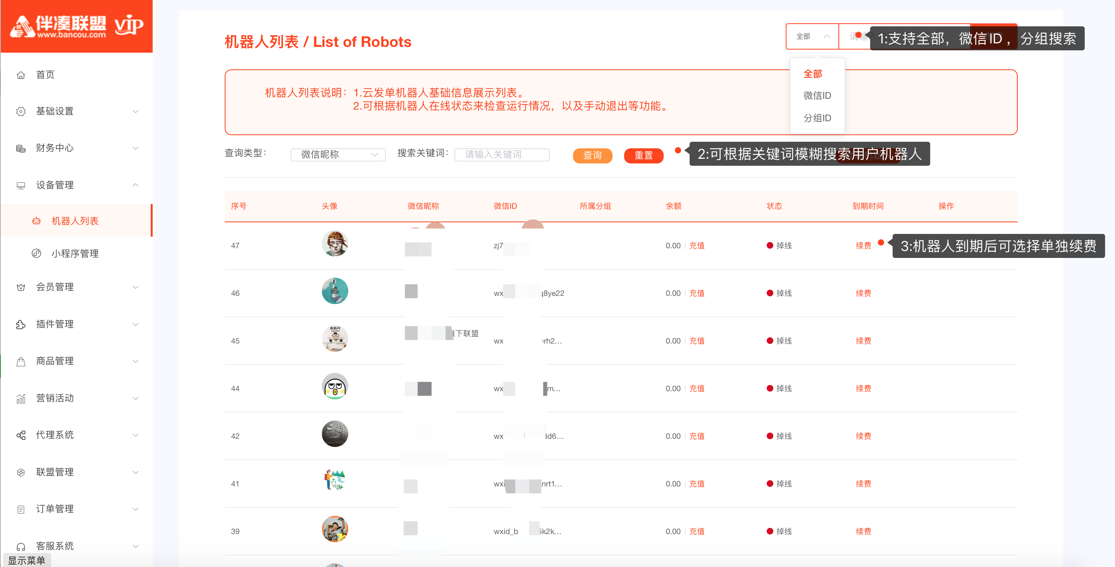1115x567 pixels.
Task: Click the orange 查询 button
Action: pyautogui.click(x=592, y=155)
